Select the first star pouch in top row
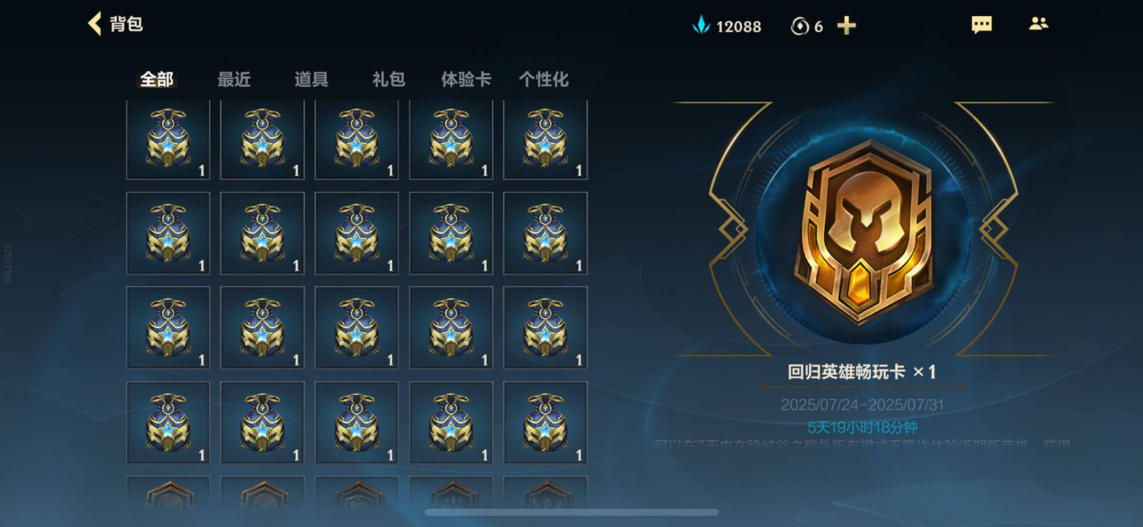This screenshot has height=527, width=1143. pos(168,140)
